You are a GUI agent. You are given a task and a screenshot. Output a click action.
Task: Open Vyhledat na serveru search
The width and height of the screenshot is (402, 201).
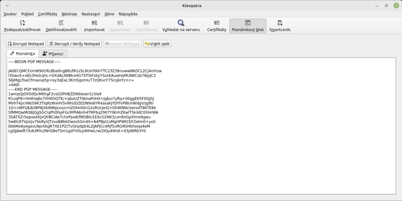[181, 26]
